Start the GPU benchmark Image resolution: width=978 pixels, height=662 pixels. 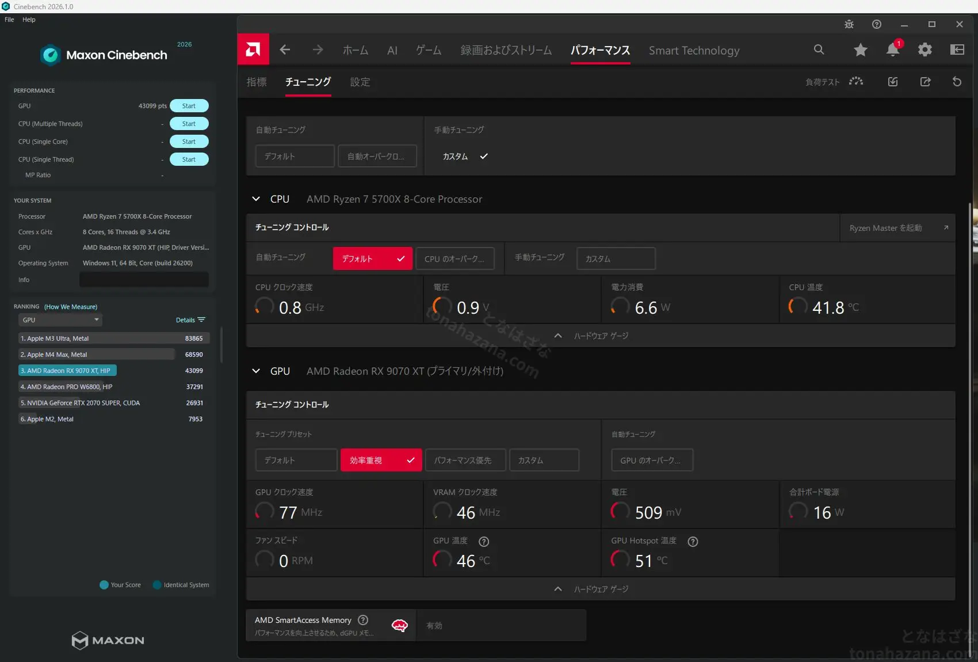click(x=189, y=106)
